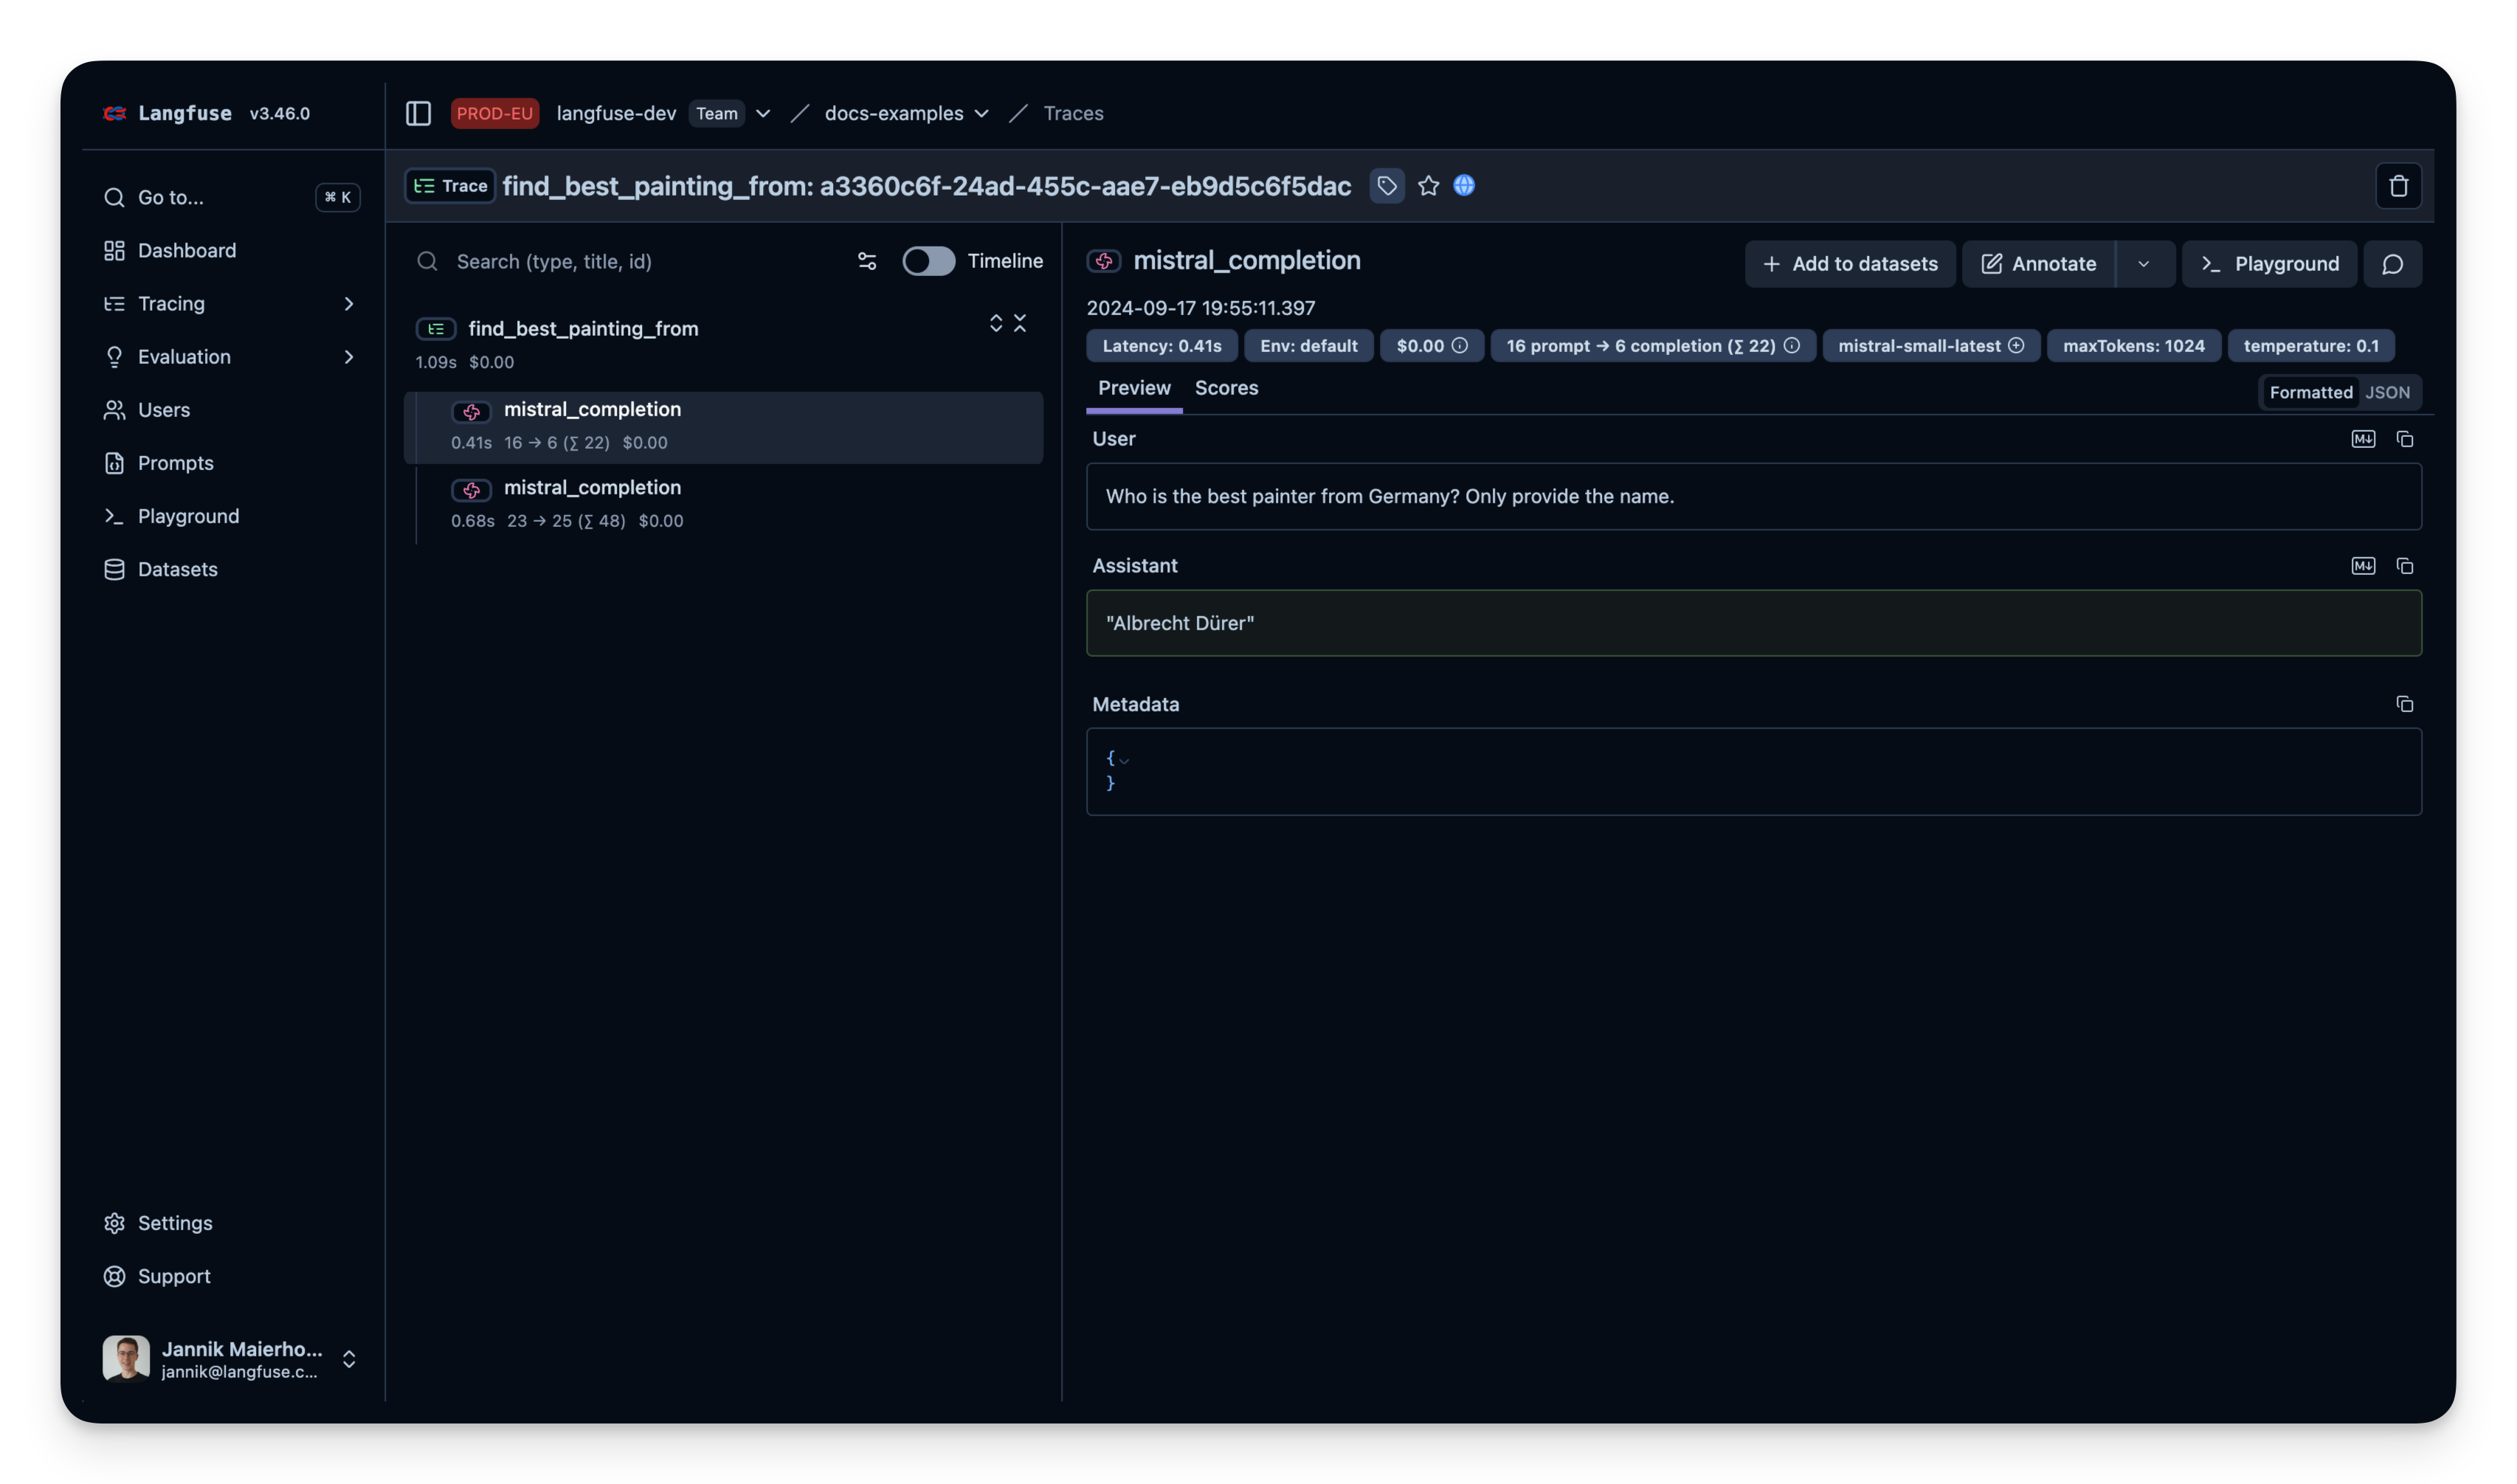Click the blue globe publish icon

1463,186
